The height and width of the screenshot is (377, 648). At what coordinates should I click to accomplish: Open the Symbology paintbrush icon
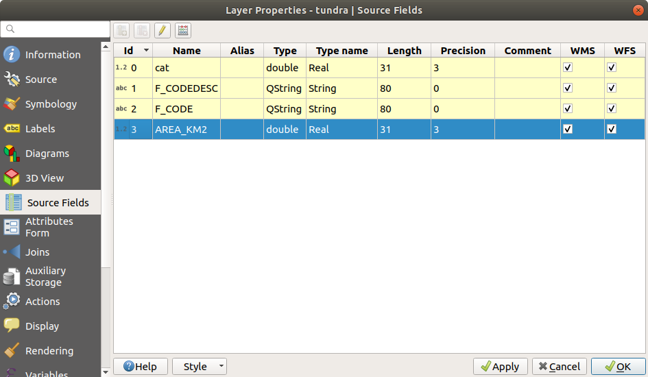click(12, 104)
